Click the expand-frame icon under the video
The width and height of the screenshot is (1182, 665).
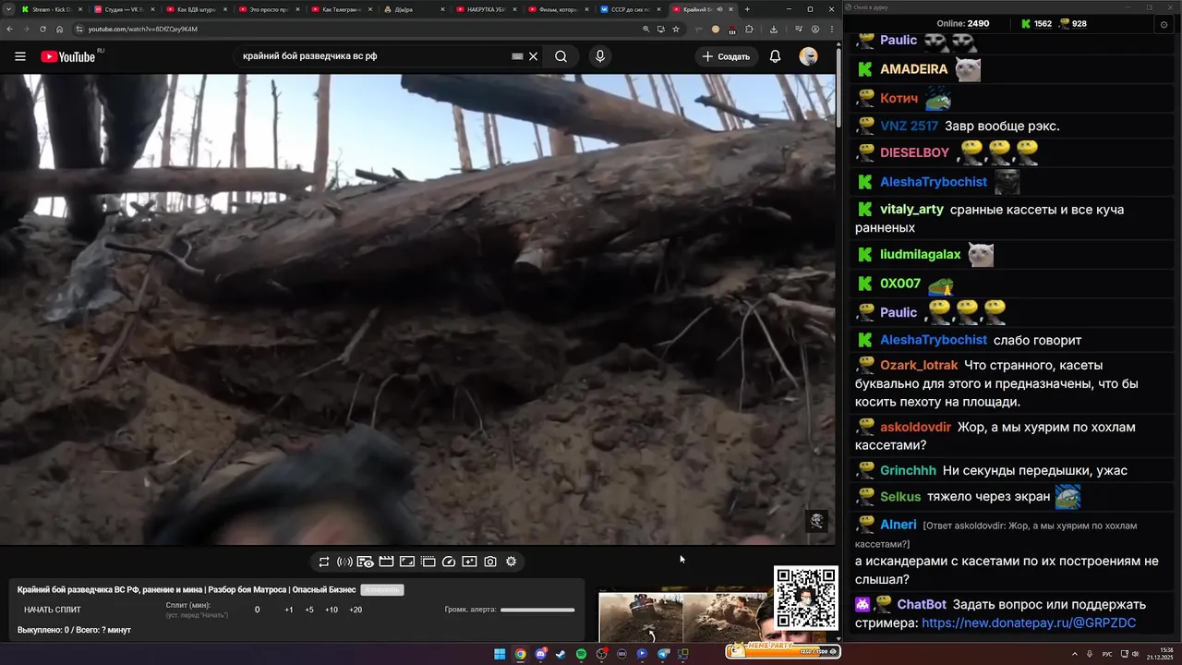(407, 562)
